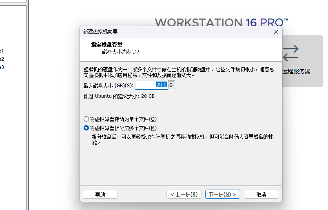Click the remote server arrows icon
Viewport: 328px width, 210px height.
(290, 53)
